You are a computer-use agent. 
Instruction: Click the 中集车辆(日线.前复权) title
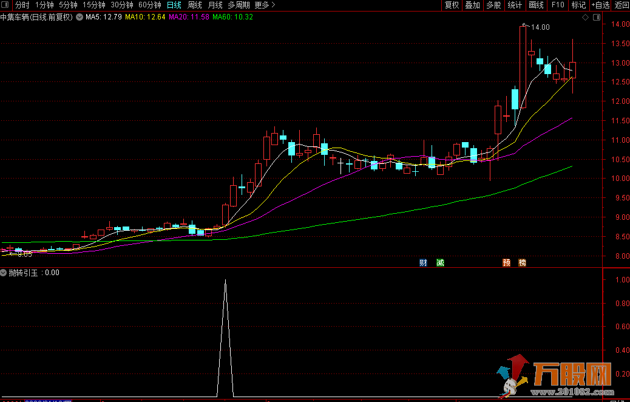click(36, 17)
